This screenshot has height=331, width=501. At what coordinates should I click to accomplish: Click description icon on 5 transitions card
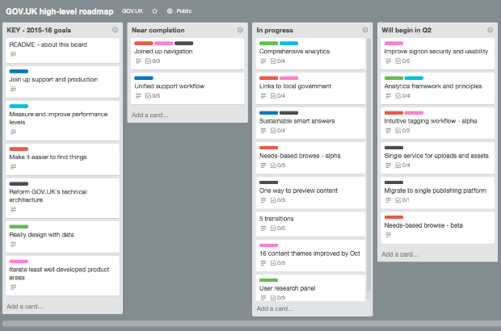pos(263,228)
